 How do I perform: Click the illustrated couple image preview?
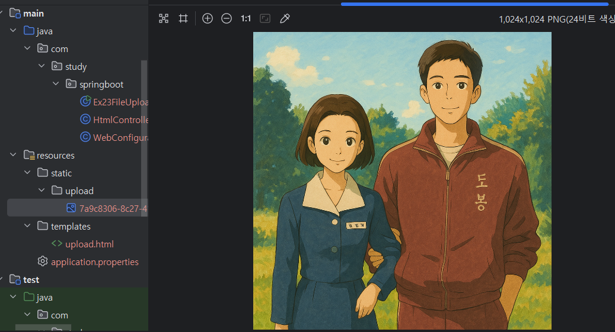tap(402, 180)
